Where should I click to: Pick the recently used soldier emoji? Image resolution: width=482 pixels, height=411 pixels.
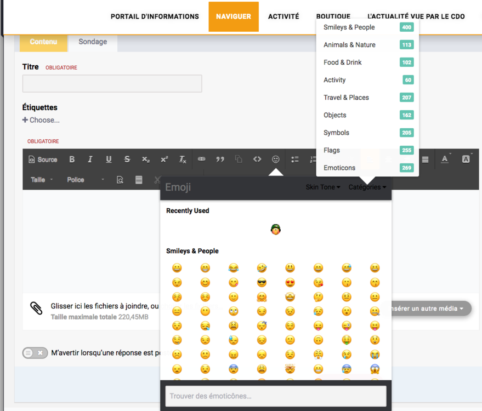pos(276,230)
